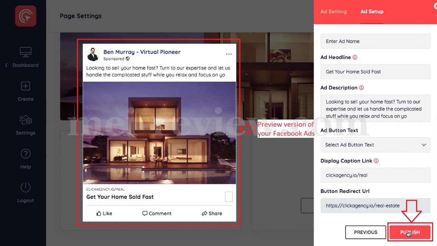Click the Ad Description info icon

[x=361, y=88]
